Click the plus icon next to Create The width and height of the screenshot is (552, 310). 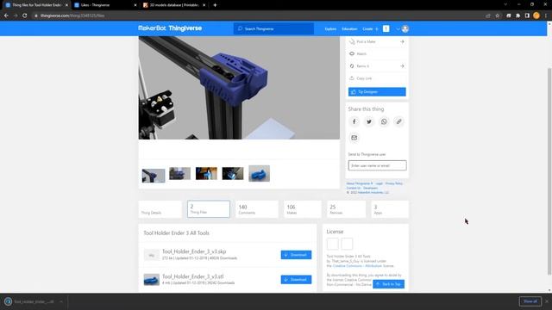tap(376, 28)
